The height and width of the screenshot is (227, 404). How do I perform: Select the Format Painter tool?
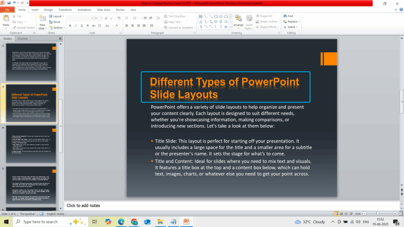(x=24, y=28)
